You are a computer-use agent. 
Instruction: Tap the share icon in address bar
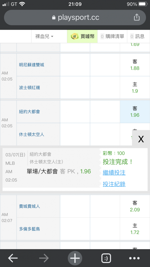137,17
